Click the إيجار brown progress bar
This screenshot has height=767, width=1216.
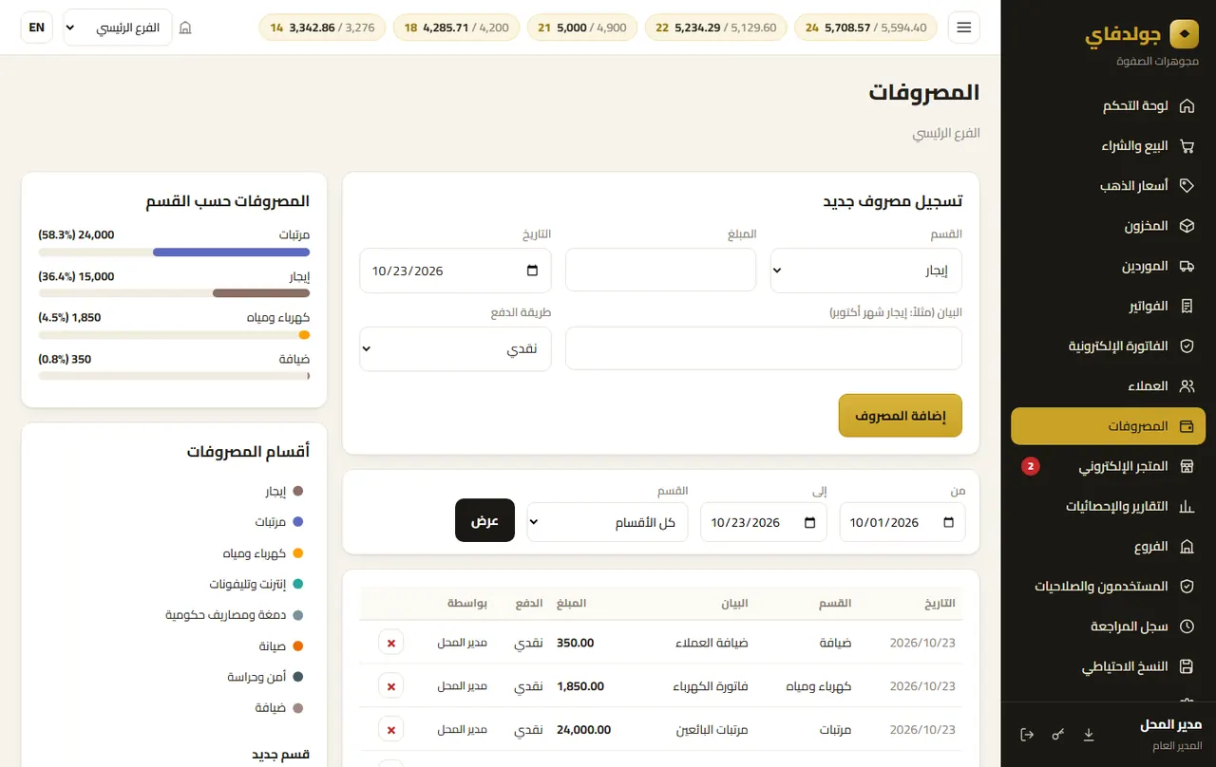pyautogui.click(x=261, y=293)
